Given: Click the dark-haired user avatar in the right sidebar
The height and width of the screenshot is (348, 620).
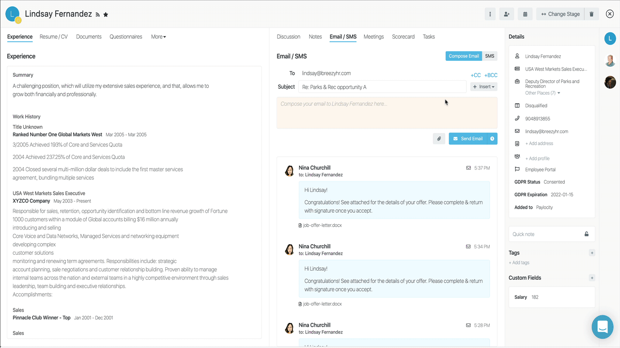Looking at the screenshot, I should click(610, 82).
